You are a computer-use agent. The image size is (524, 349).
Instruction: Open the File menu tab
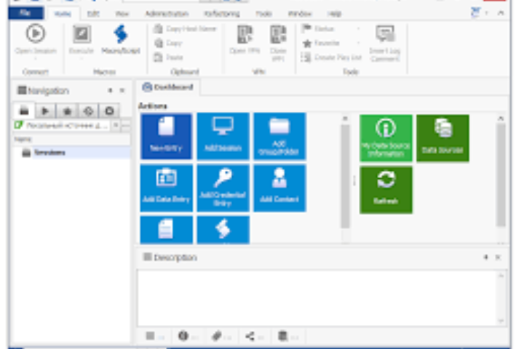tap(25, 13)
